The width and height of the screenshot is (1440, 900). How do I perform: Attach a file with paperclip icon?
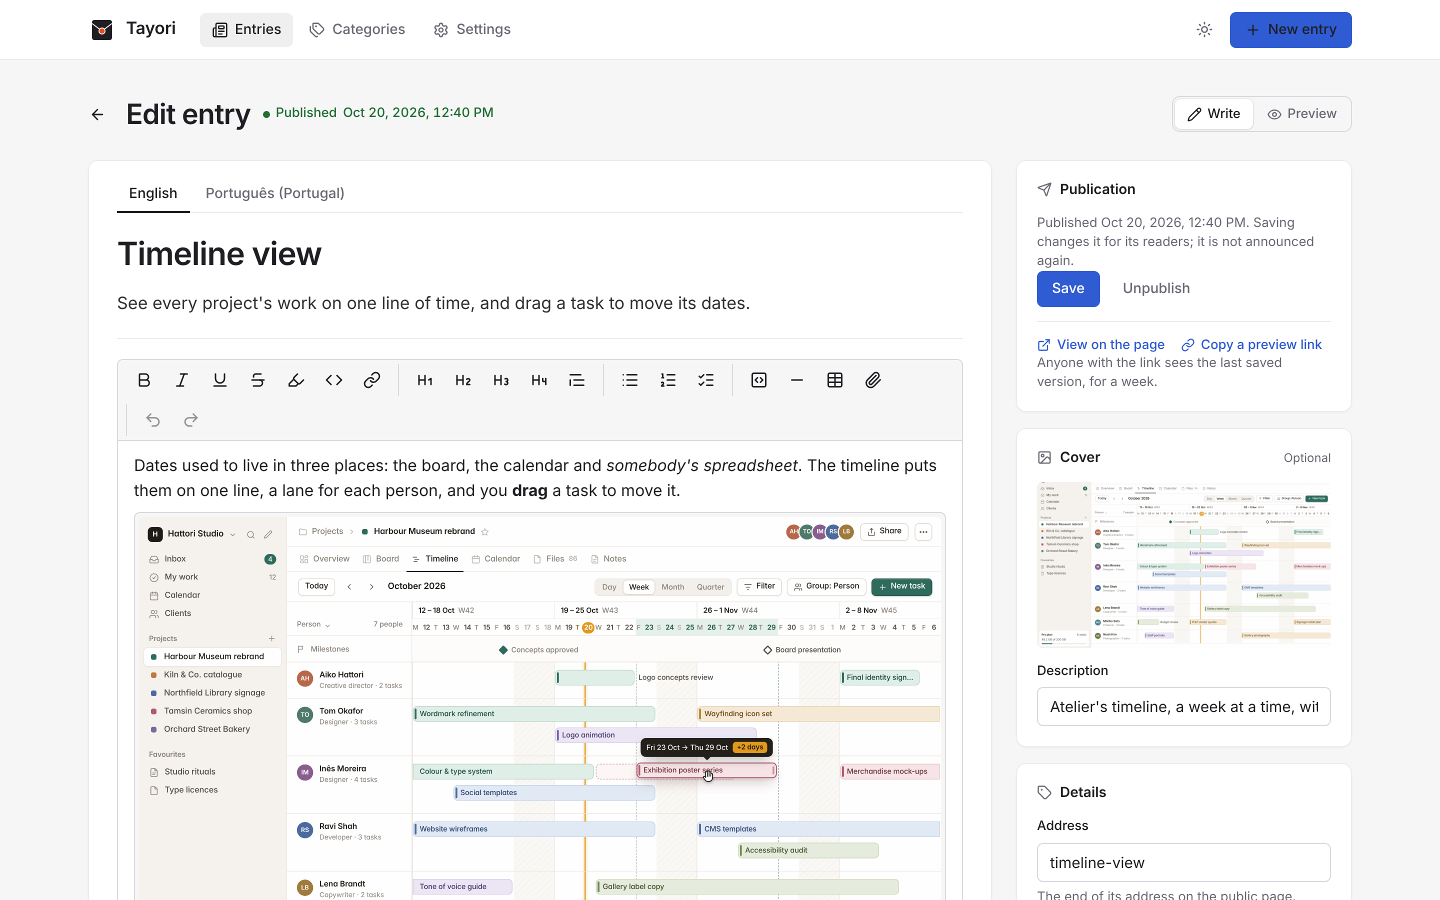click(873, 380)
